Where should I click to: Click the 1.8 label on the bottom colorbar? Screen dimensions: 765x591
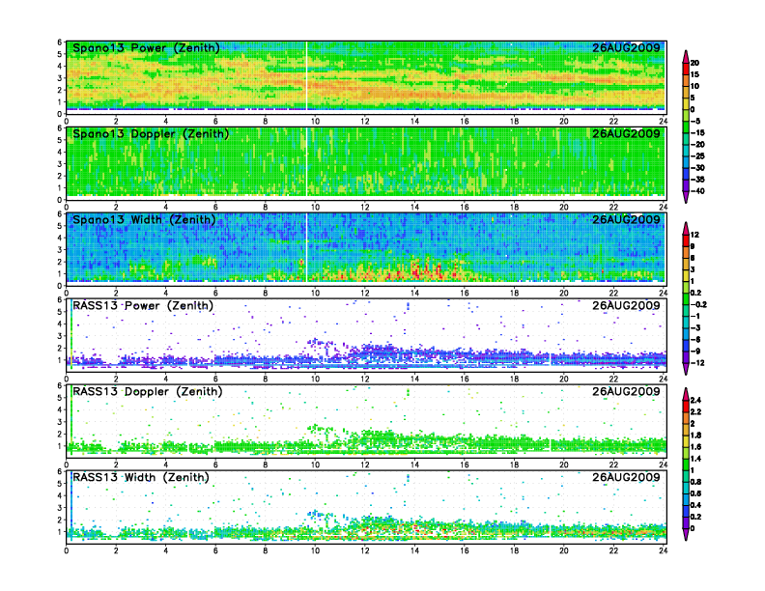coord(695,436)
